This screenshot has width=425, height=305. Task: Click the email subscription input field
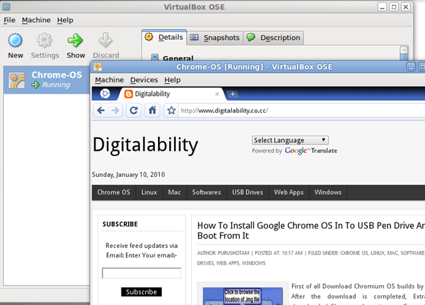[x=141, y=273]
